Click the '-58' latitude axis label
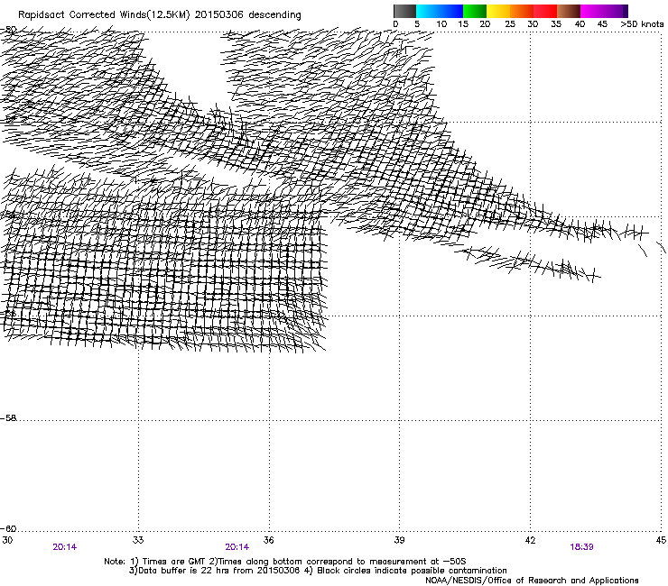The width and height of the screenshot is (668, 586). [x=8, y=418]
